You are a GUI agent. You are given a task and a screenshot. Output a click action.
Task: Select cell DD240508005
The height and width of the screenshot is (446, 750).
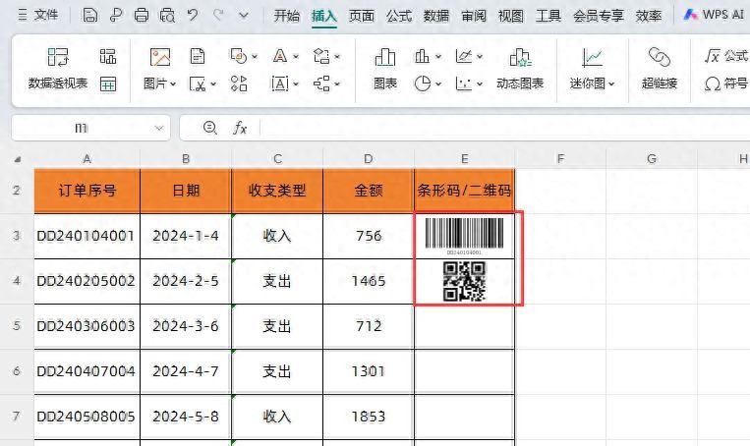point(87,417)
